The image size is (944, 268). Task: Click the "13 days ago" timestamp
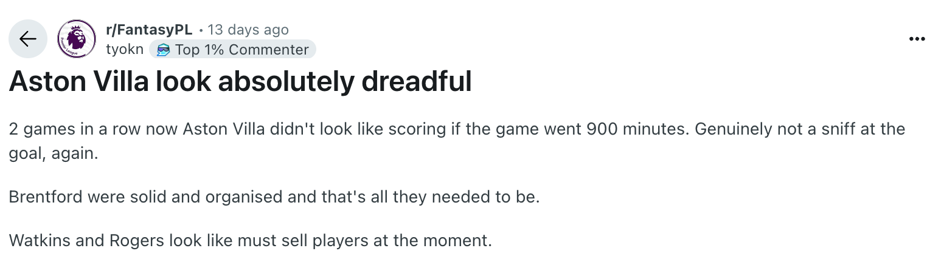point(248,30)
